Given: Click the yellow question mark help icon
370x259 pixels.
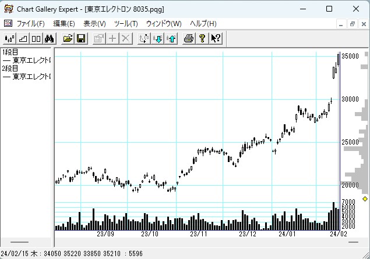Looking at the screenshot, I should [x=202, y=39].
